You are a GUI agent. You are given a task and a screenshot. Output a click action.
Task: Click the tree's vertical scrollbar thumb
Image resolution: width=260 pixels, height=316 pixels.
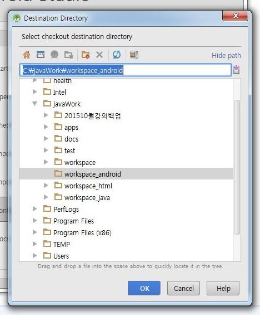(237, 167)
